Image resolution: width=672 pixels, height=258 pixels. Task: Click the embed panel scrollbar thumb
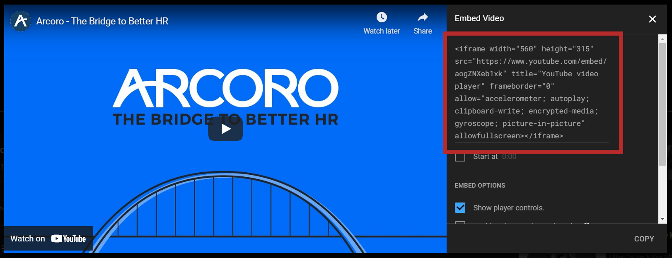pos(663,104)
